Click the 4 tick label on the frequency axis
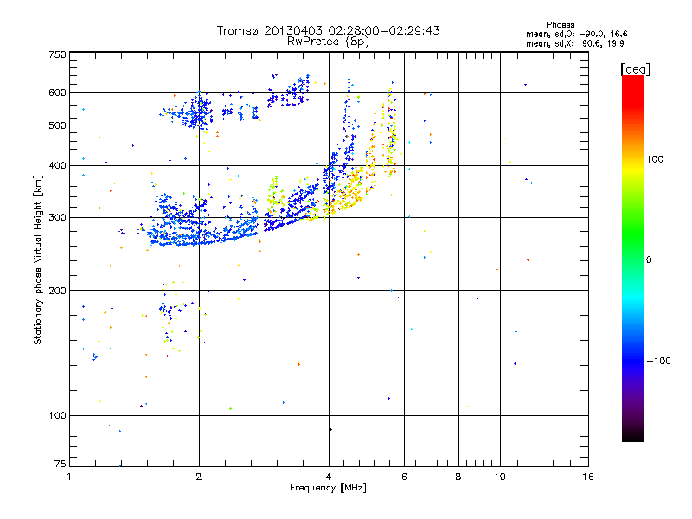692x519 pixels. coord(329,477)
